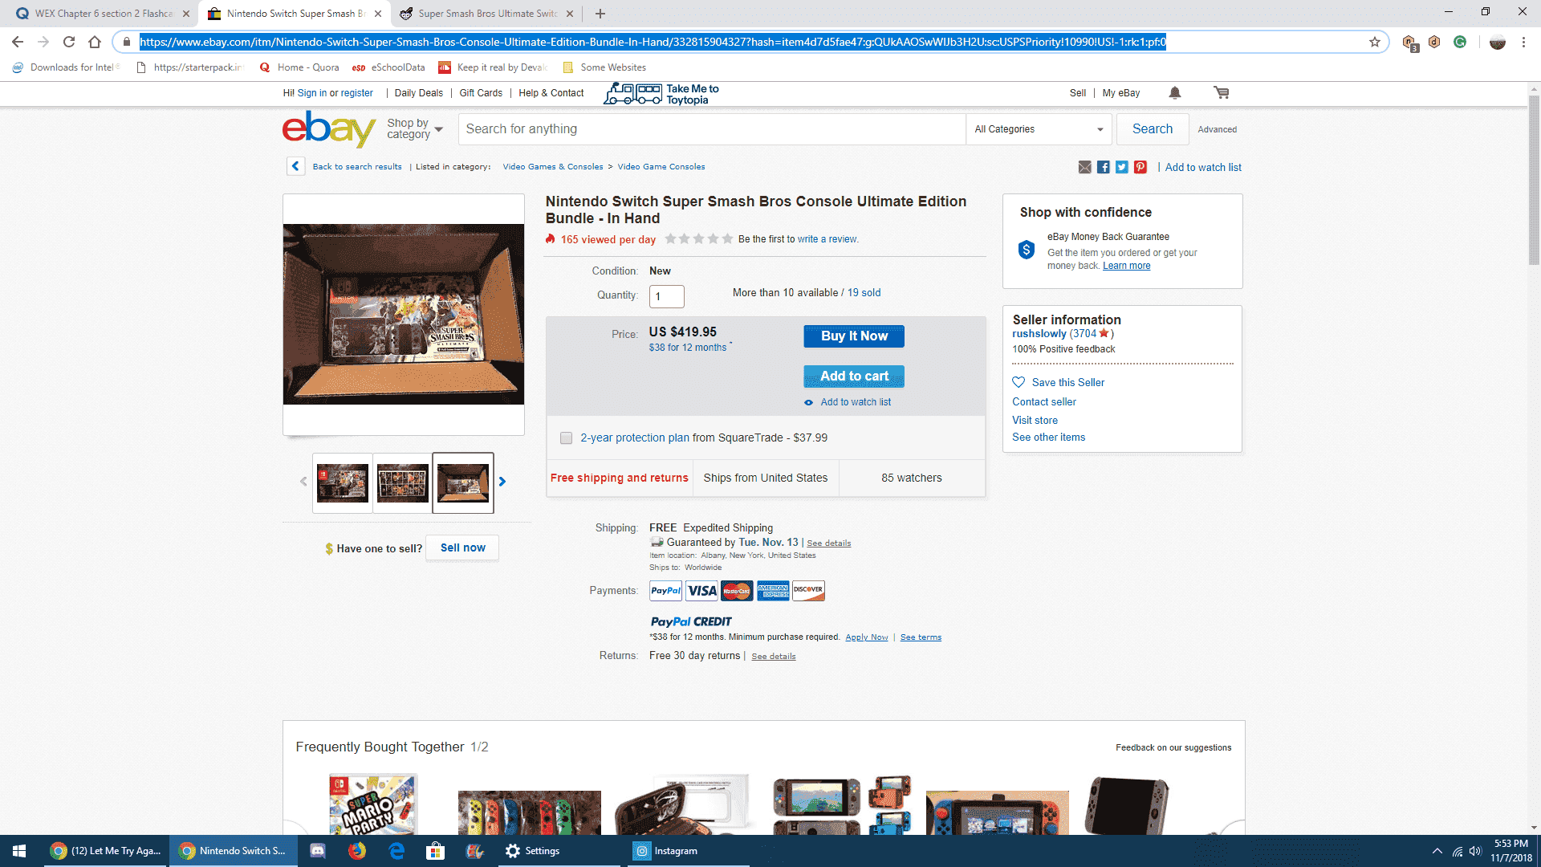Open new browser tab
The width and height of the screenshot is (1541, 867).
tap(600, 14)
